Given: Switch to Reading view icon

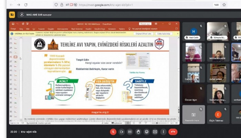Looking at the screenshot, I should 140,123.
